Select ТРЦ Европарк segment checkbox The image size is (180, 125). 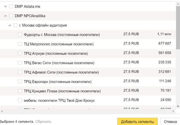20,82
